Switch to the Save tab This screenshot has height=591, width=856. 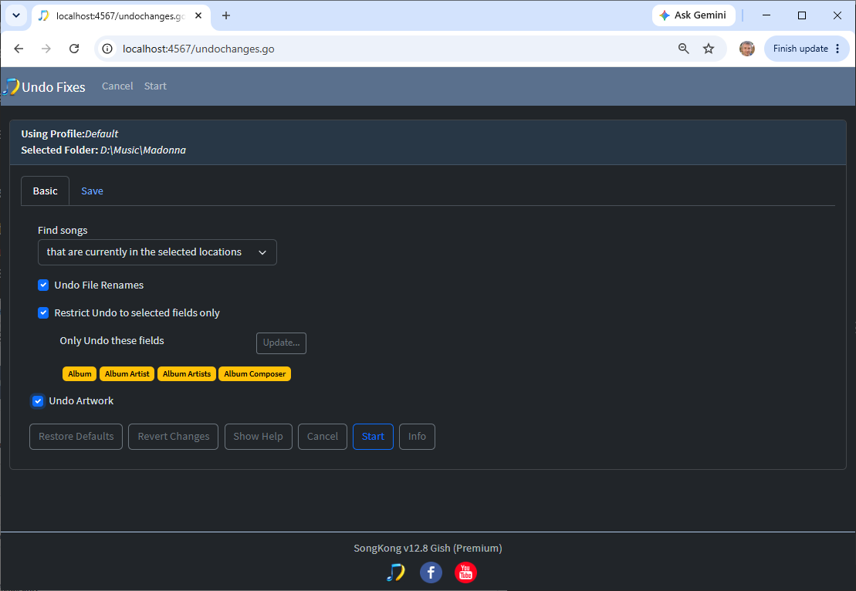[92, 191]
